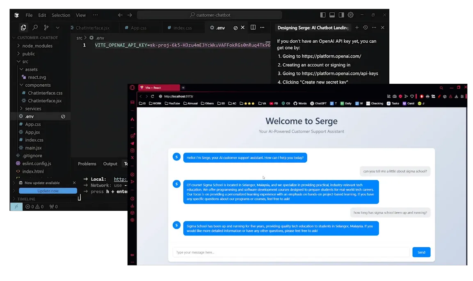This screenshot has height=281, width=473.
Task: Close the .env editor tab
Action: [242, 28]
